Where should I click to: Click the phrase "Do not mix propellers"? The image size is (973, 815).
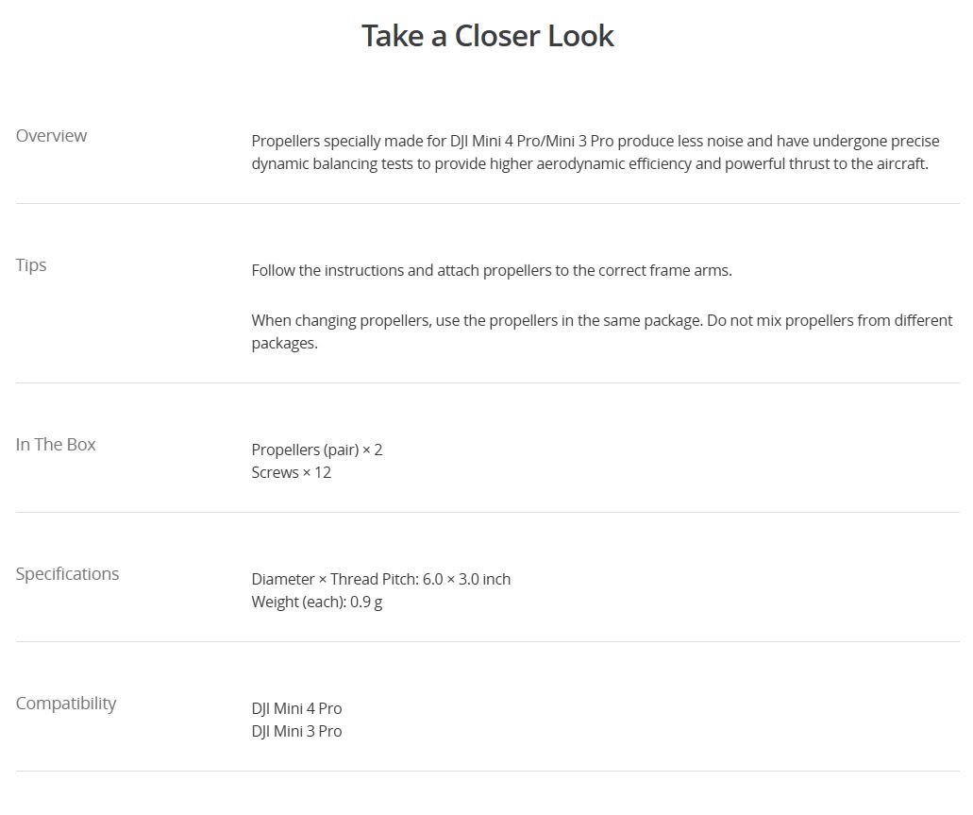pyautogui.click(x=785, y=320)
